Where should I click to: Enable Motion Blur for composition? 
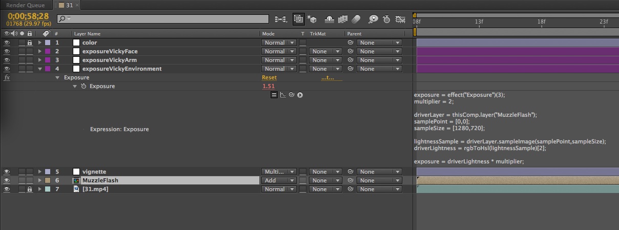(356, 19)
